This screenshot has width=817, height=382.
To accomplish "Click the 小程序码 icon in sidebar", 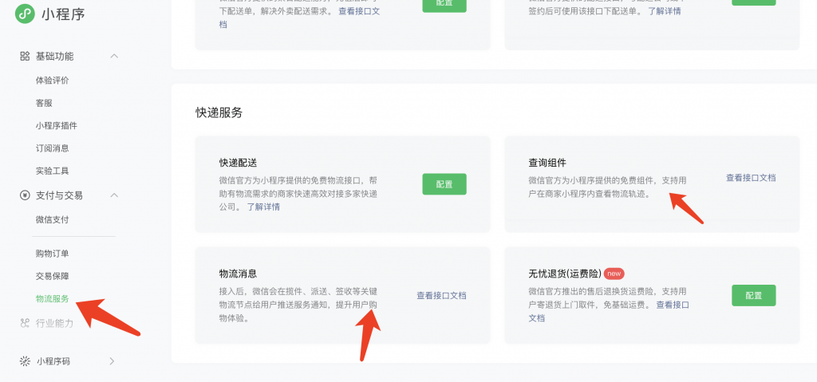I will 25,361.
